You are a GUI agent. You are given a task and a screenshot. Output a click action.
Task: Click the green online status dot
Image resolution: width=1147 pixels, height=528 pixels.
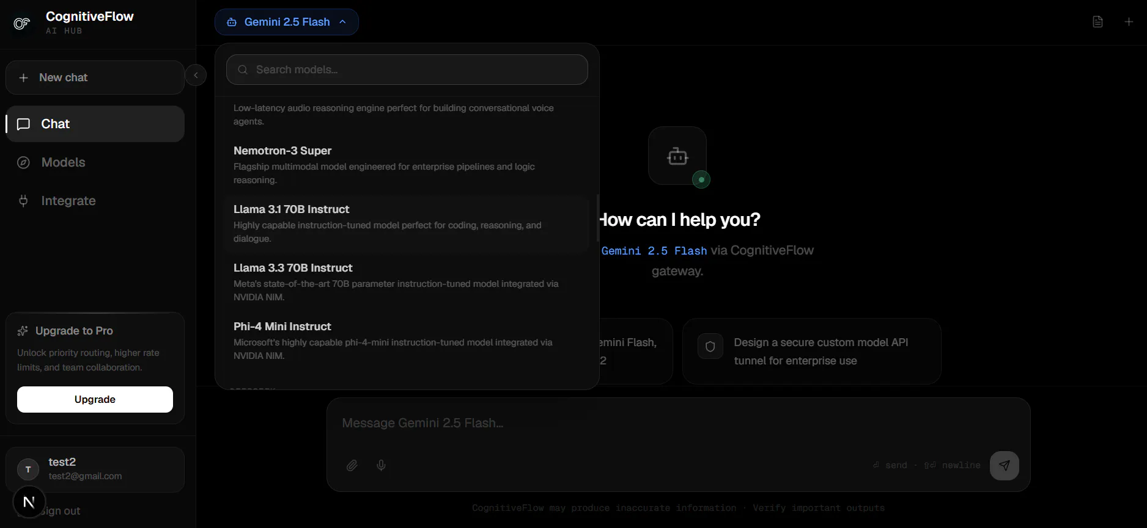click(x=701, y=179)
